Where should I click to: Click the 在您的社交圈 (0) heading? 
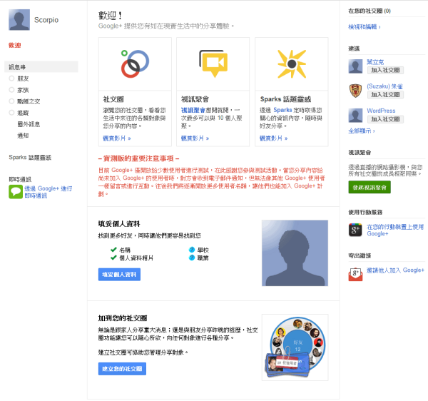370,11
